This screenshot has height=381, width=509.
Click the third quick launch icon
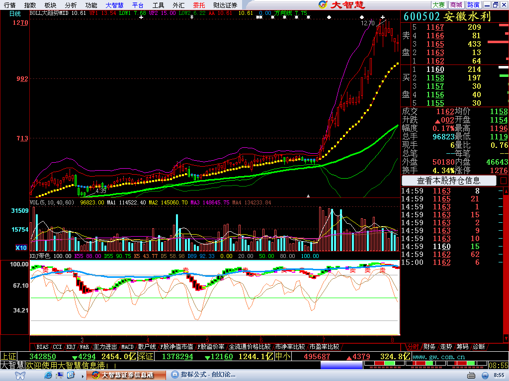click(71, 375)
